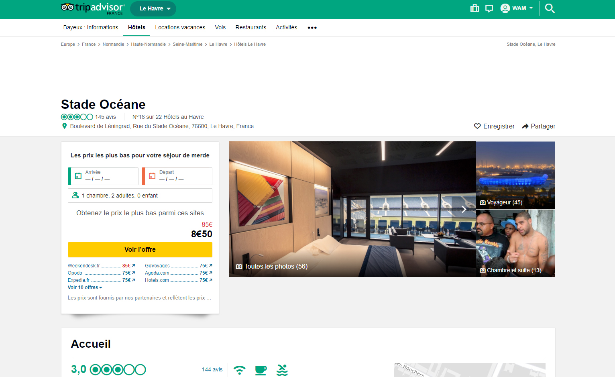Open the trips suitcase icon
This screenshot has width=615, height=377.
[x=474, y=8]
